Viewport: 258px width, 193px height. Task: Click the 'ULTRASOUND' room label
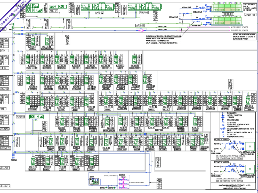pyautogui.click(x=32, y=109)
